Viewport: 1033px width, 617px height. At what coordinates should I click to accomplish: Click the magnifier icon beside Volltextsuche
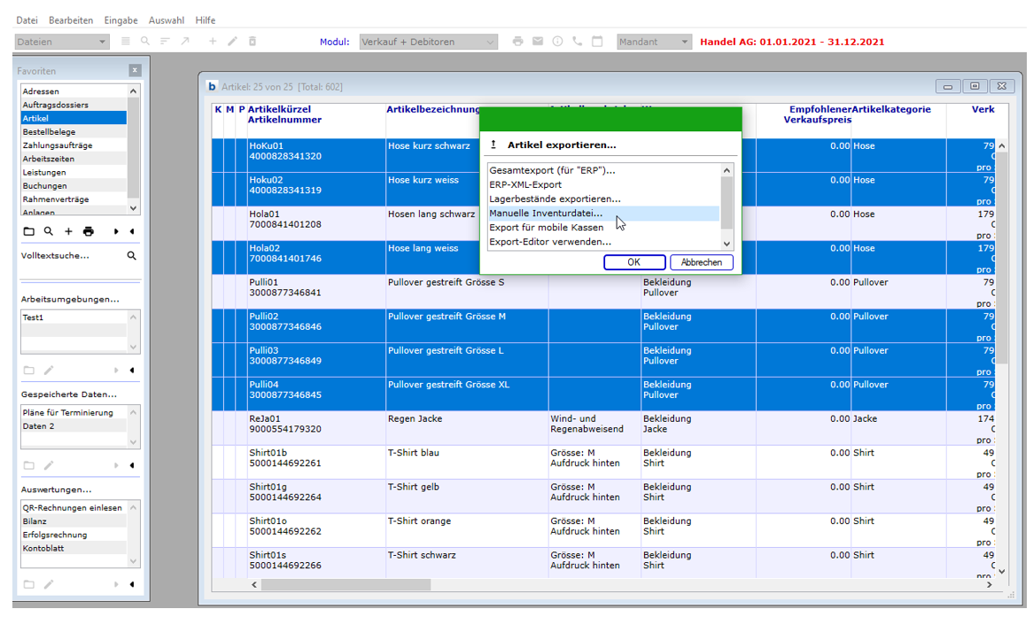(131, 256)
